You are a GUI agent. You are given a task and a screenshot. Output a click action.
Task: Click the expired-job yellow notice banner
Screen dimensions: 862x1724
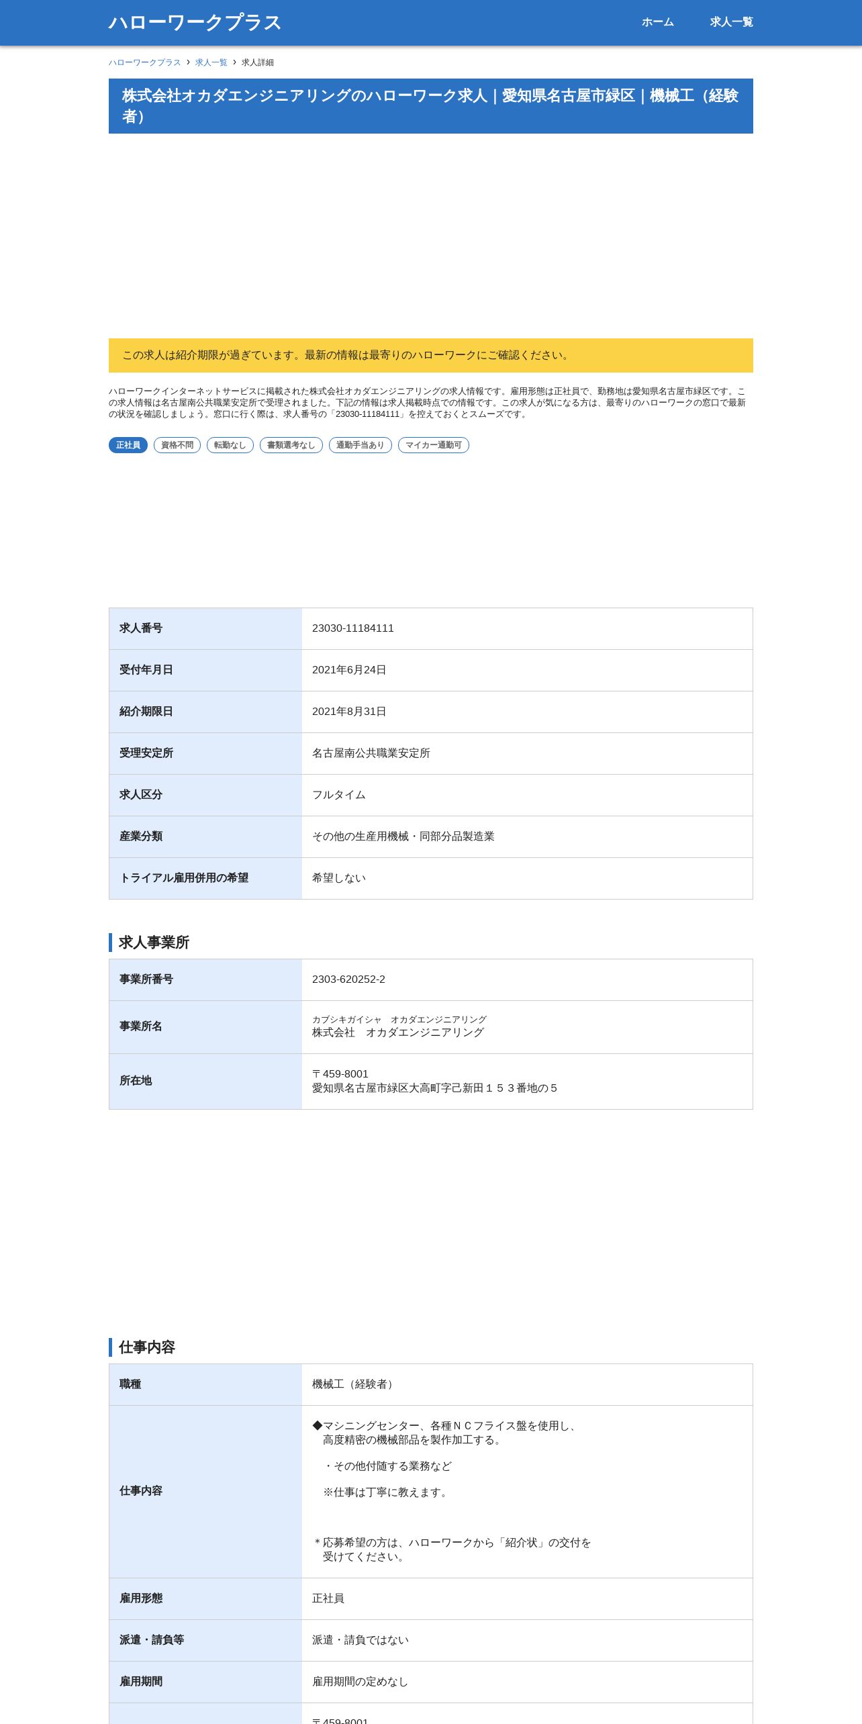coord(431,355)
